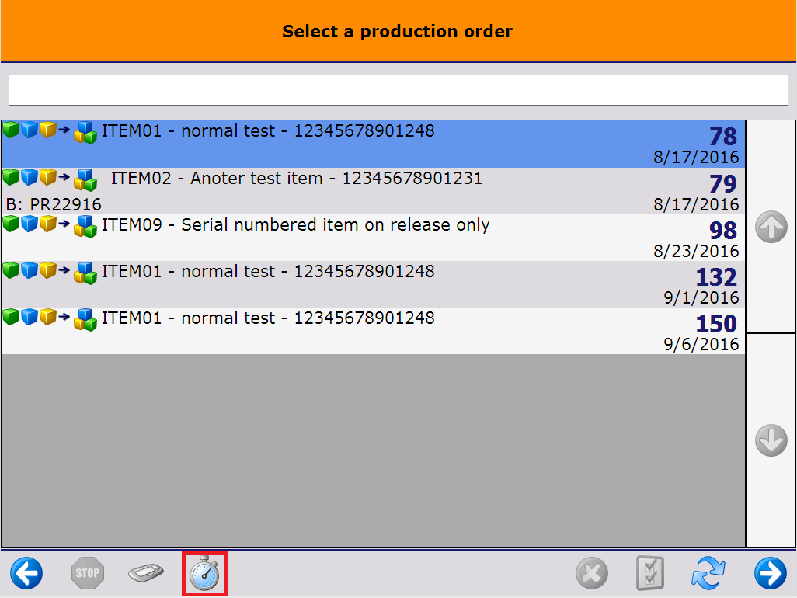Click the gray X cancel icon
The height and width of the screenshot is (598, 797).
point(591,575)
